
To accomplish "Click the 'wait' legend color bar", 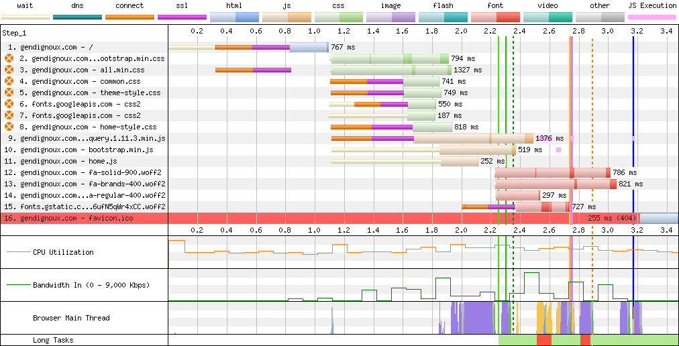I will pyautogui.click(x=25, y=17).
